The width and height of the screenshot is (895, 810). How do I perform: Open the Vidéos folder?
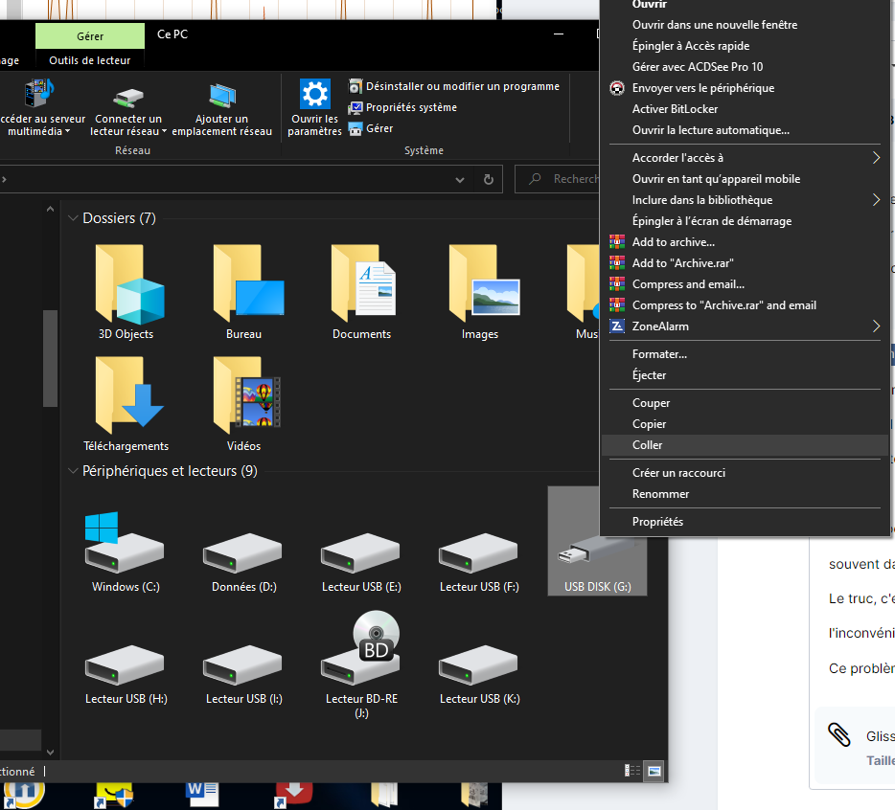pyautogui.click(x=243, y=394)
